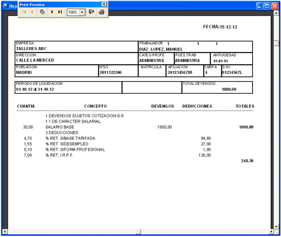Click 1.1 DE CARACTER SALARIAL heading
The width and height of the screenshot is (281, 237).
(73, 121)
